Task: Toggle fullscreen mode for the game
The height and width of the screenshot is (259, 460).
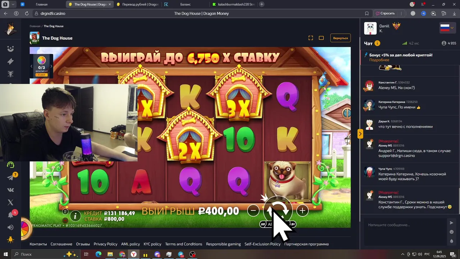Action: tap(311, 38)
